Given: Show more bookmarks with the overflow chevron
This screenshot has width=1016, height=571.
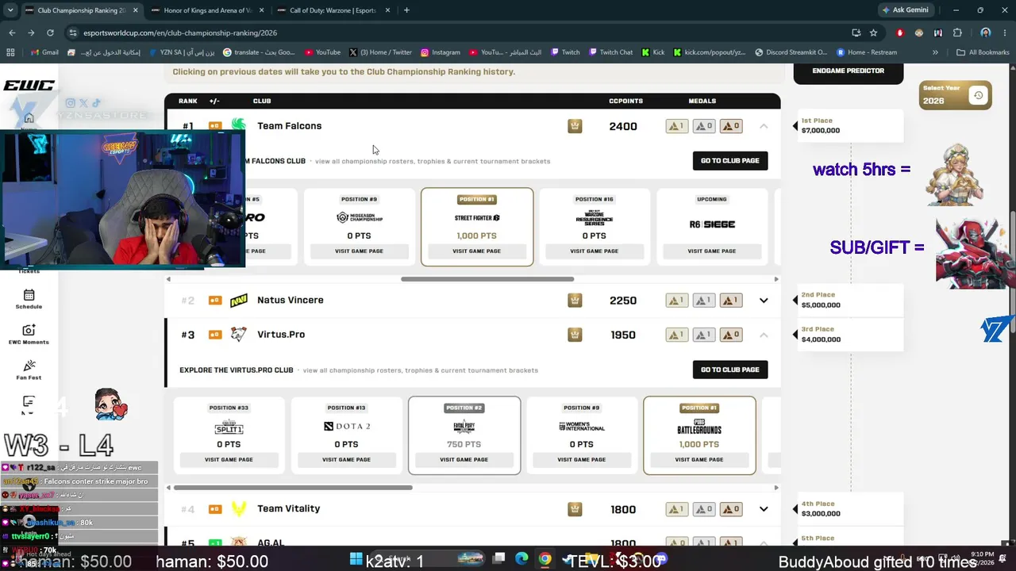Looking at the screenshot, I should point(935,52).
